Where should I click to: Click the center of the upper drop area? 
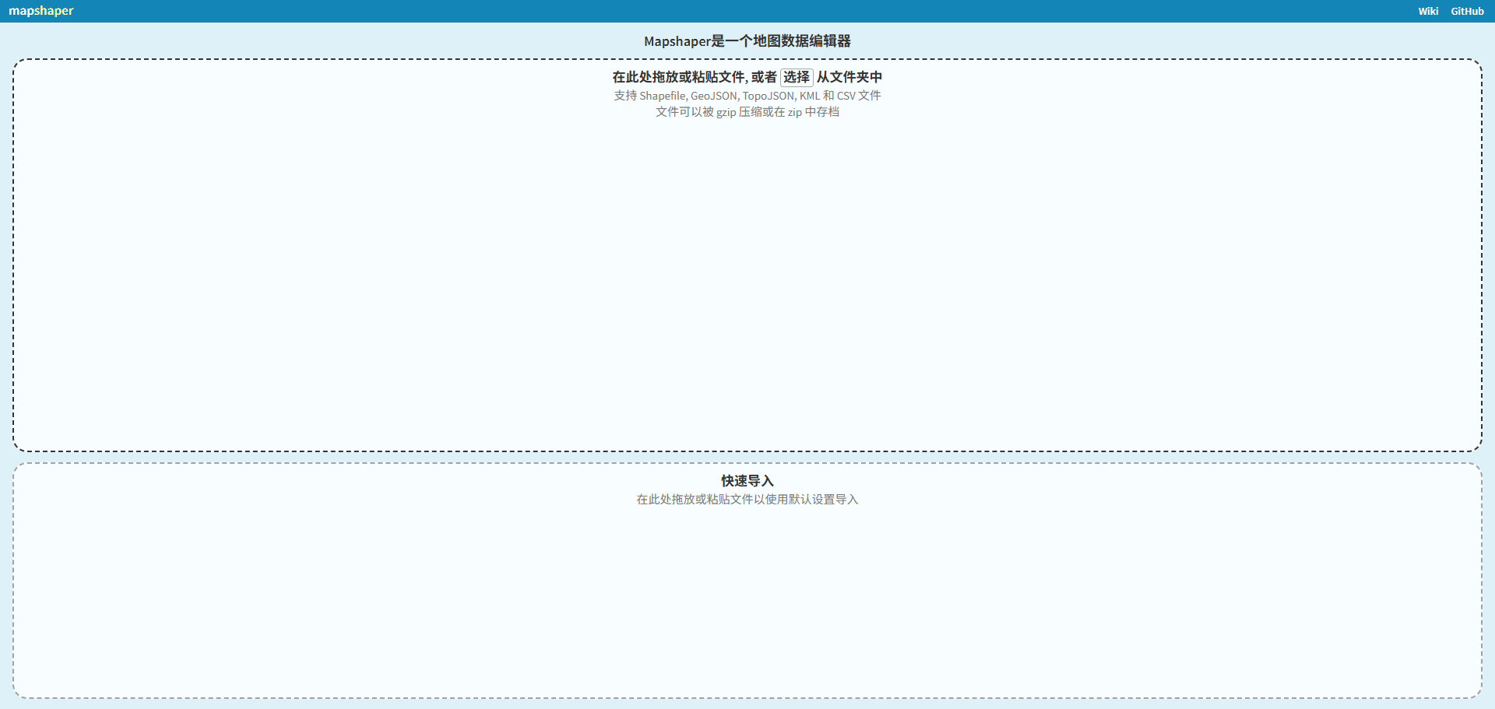coord(747,257)
